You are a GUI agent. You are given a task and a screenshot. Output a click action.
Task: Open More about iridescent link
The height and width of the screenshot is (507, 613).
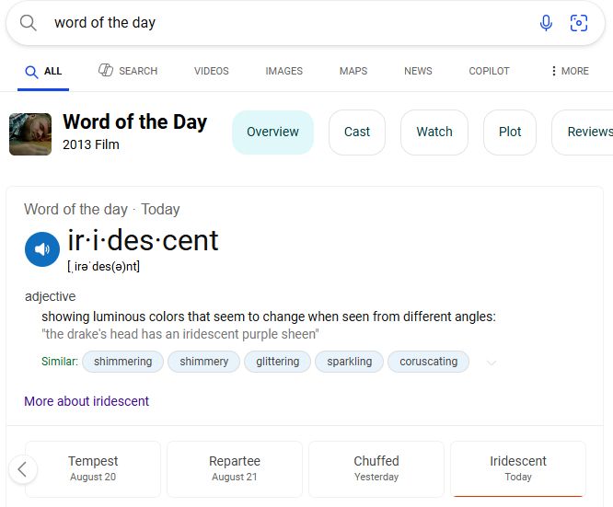tap(87, 401)
